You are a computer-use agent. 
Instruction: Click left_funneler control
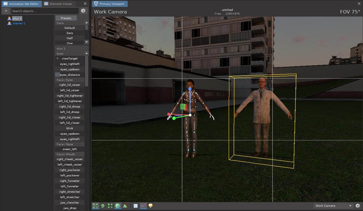tap(70, 186)
